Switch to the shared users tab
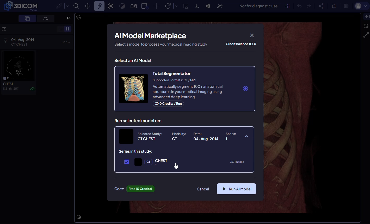Image resolution: width=370 pixels, height=224 pixels. (x=46, y=18)
